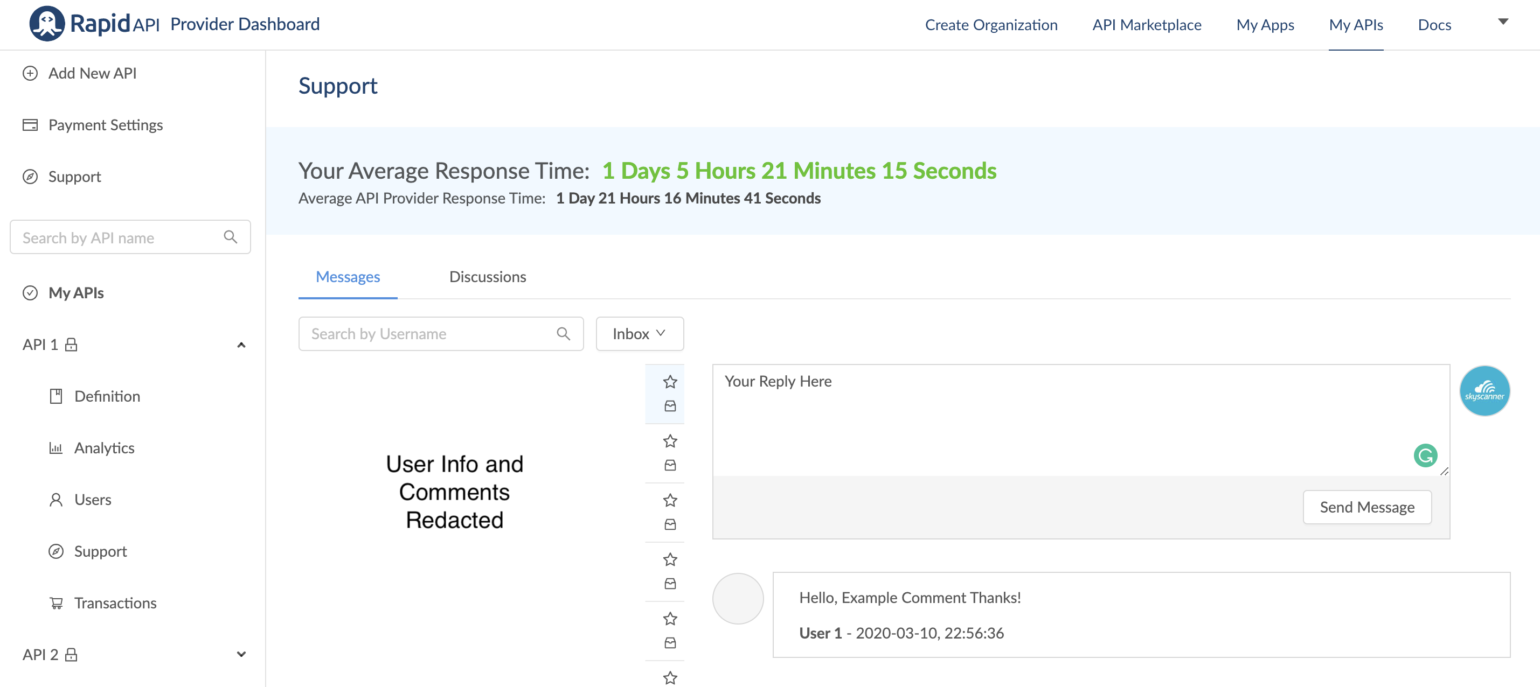Click the Add New API plus icon
Image resolution: width=1540 pixels, height=687 pixels.
click(x=30, y=73)
